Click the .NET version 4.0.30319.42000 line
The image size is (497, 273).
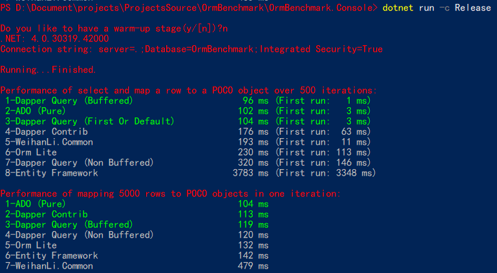pos(54,39)
